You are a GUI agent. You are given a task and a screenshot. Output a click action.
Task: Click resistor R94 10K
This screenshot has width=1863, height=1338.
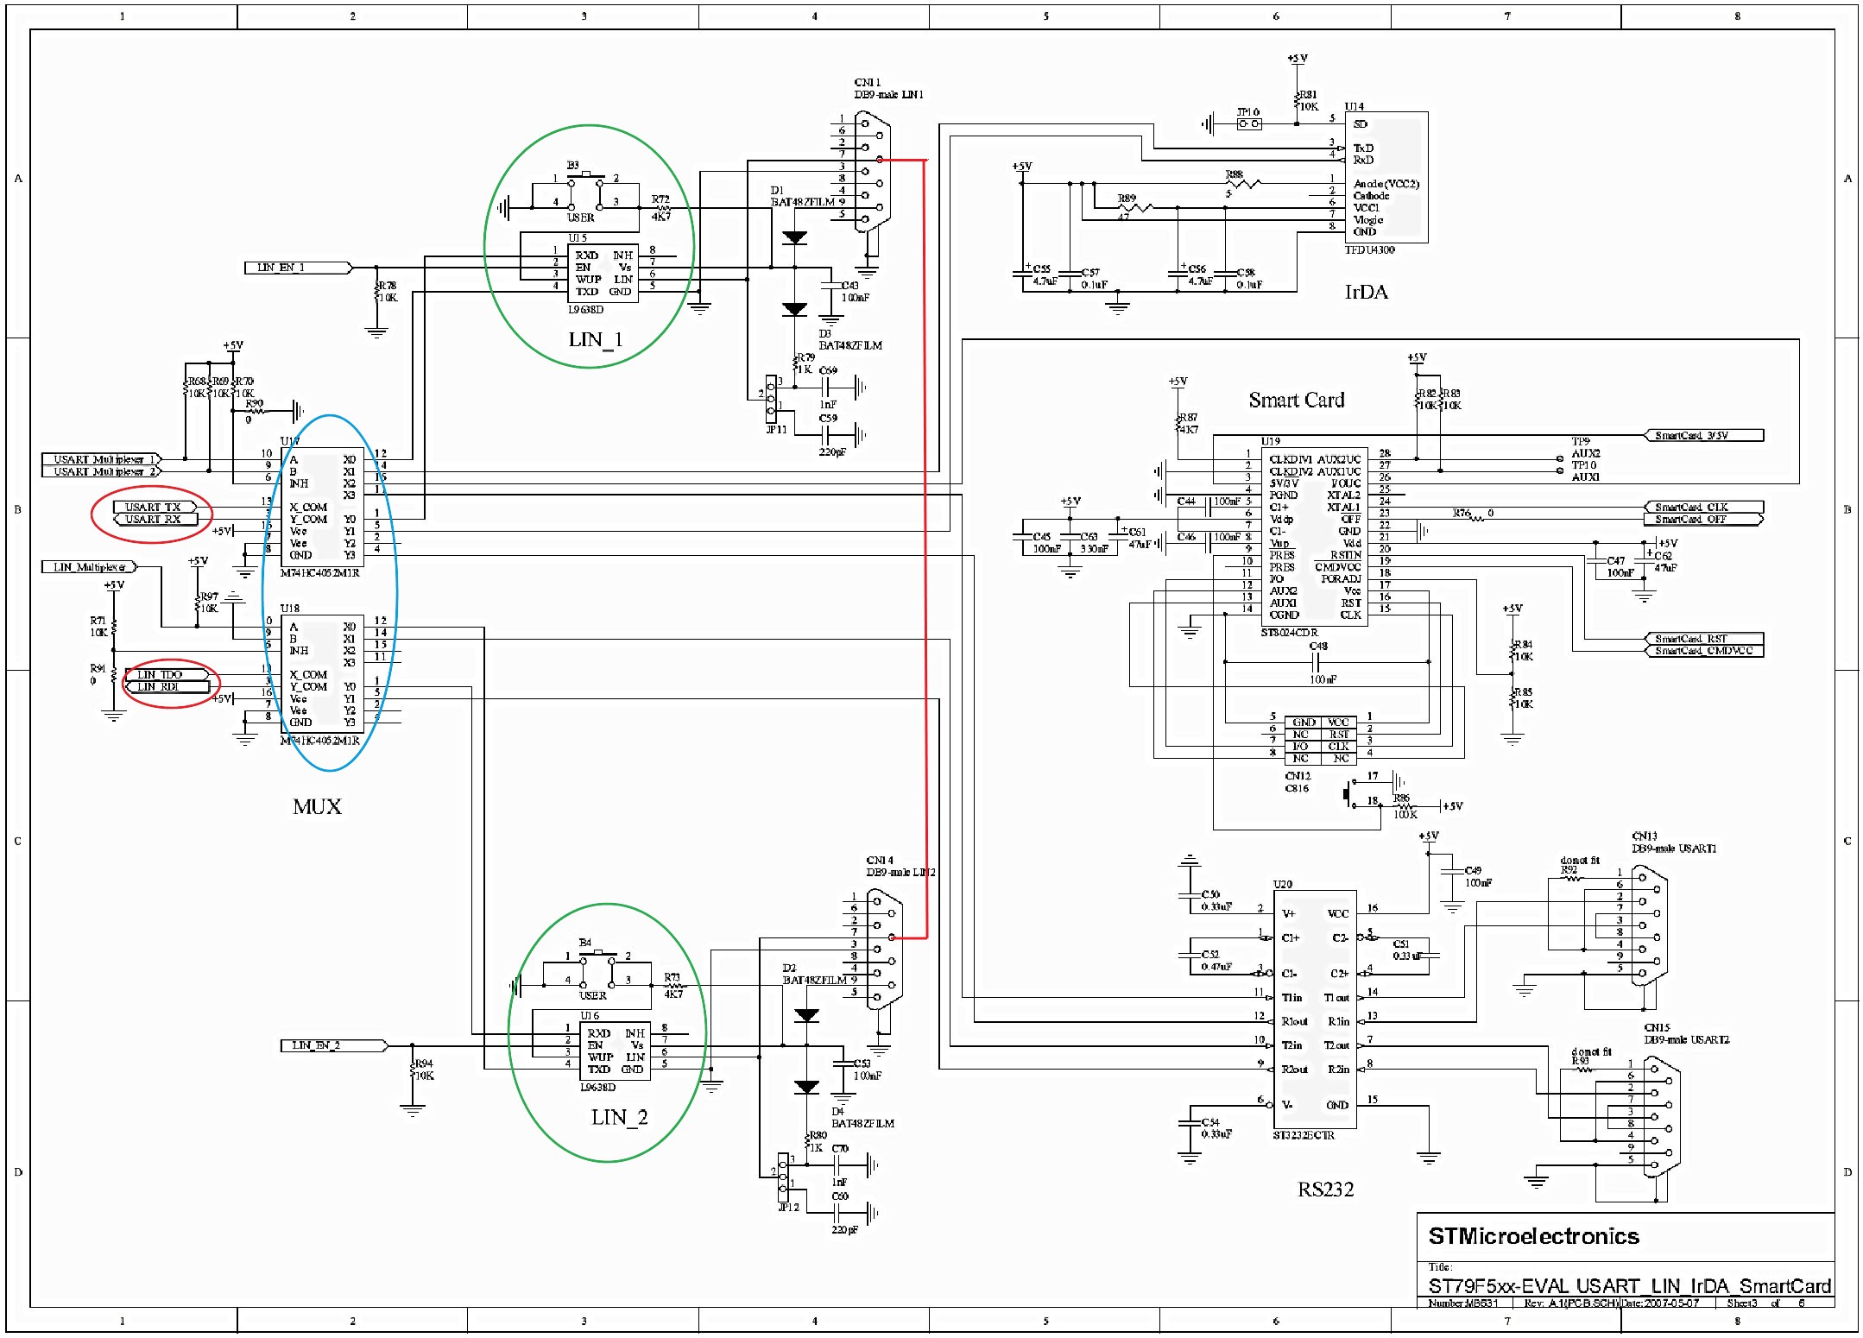(414, 1069)
